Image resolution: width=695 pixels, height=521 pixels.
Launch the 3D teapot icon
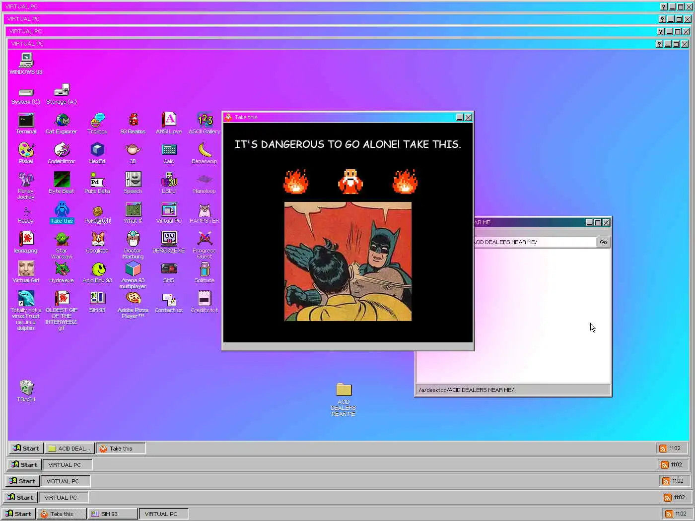[x=133, y=153]
